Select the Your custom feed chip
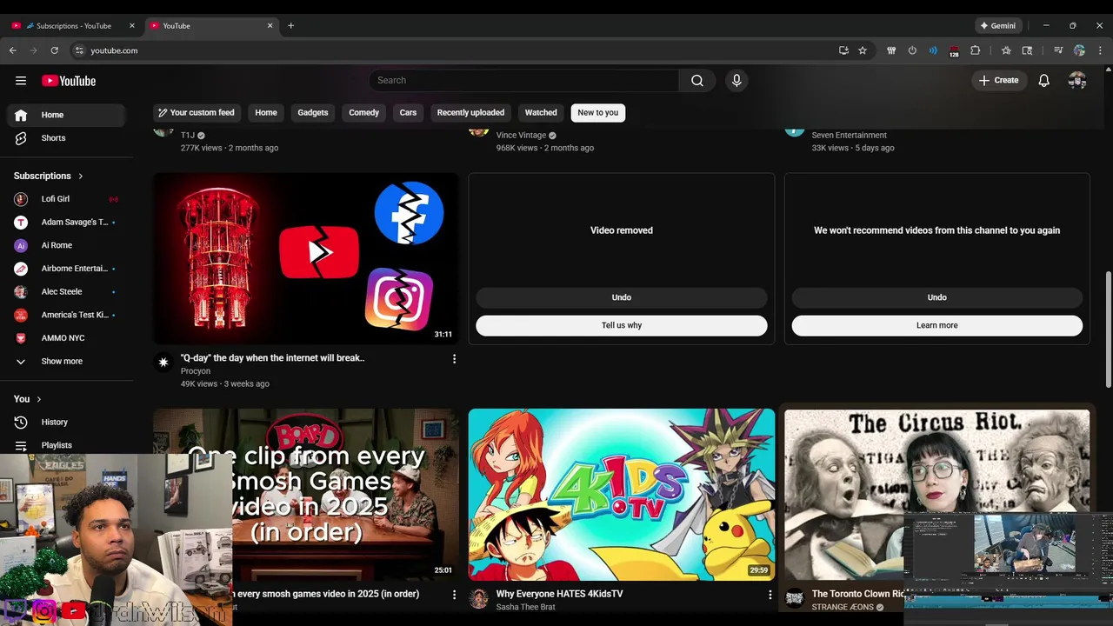This screenshot has height=626, width=1113. pyautogui.click(x=197, y=113)
